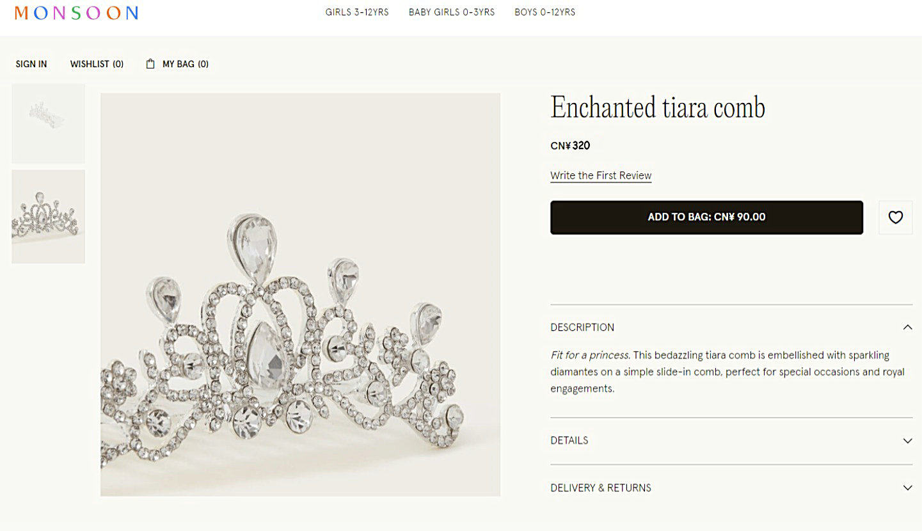
Task: Select the first faded tiara thumbnail
Action: 48,123
